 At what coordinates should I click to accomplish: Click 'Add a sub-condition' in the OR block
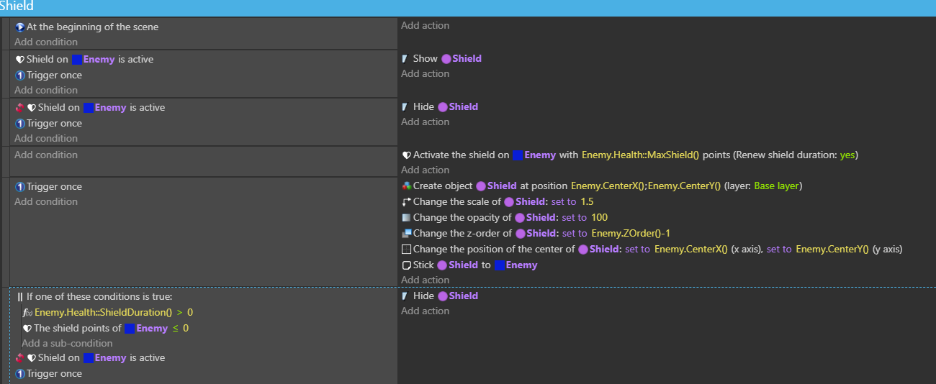(67, 343)
